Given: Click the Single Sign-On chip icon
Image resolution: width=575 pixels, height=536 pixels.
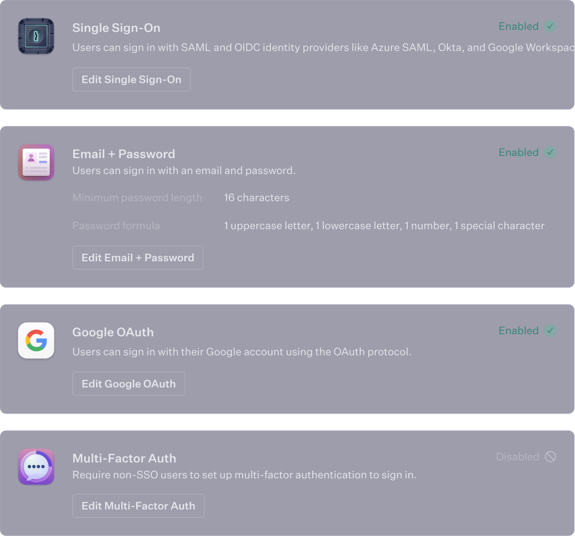Looking at the screenshot, I should click(36, 36).
